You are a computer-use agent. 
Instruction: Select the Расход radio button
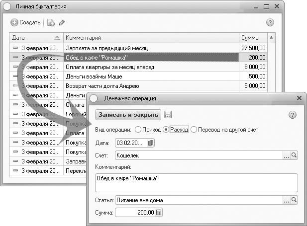point(166,130)
